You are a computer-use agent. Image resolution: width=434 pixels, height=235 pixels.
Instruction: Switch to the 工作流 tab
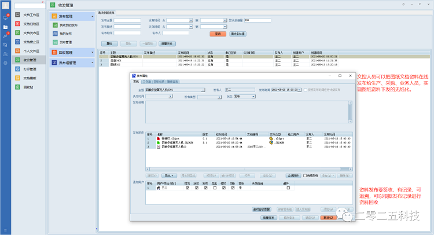point(147,82)
